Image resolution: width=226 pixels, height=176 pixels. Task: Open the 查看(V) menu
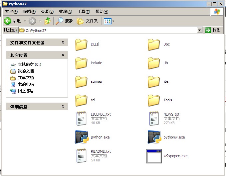tap(47, 12)
